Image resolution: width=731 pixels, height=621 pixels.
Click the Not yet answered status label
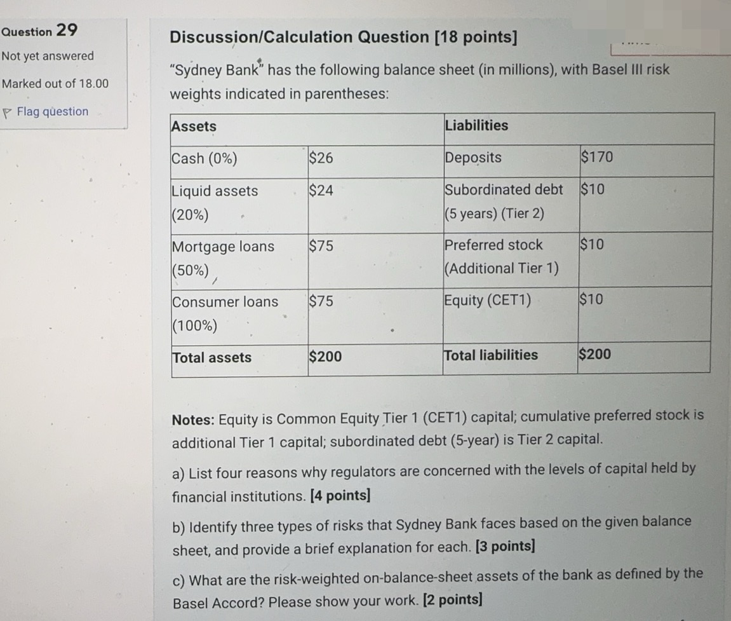tap(46, 56)
